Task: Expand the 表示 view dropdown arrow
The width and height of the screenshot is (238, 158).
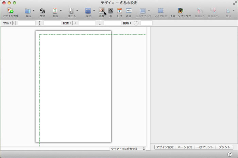Action: pos(34,11)
